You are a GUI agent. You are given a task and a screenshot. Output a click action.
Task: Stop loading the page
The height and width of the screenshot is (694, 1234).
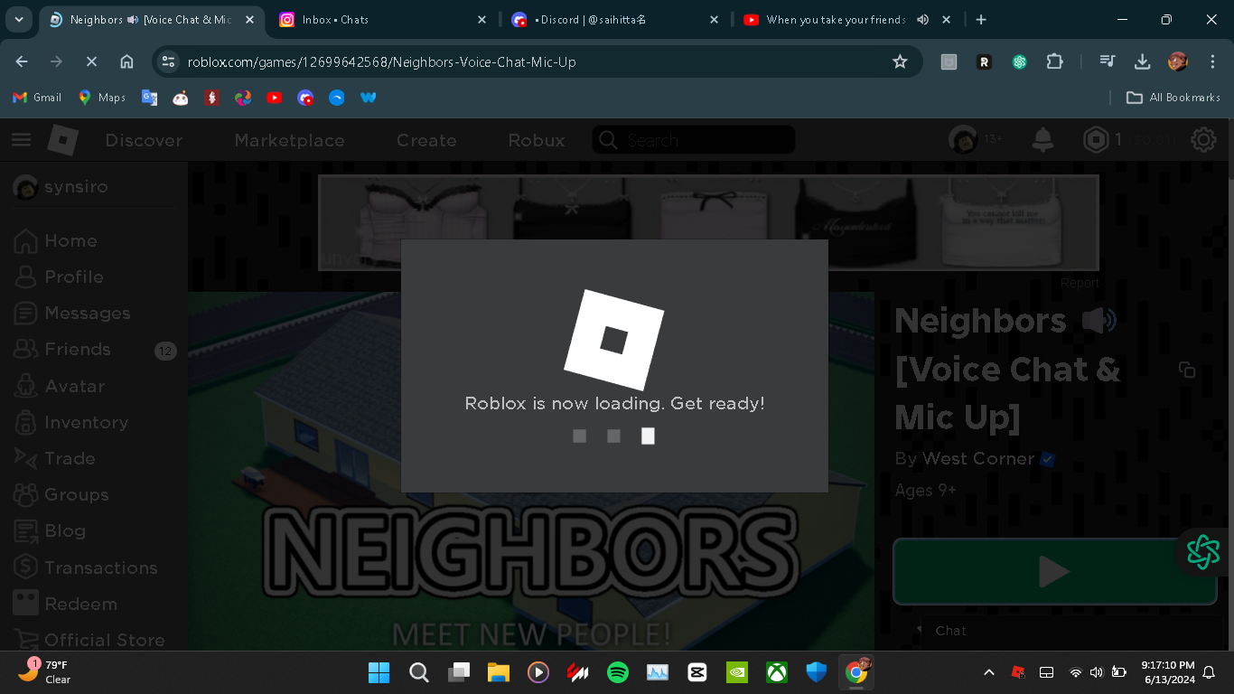click(x=91, y=61)
